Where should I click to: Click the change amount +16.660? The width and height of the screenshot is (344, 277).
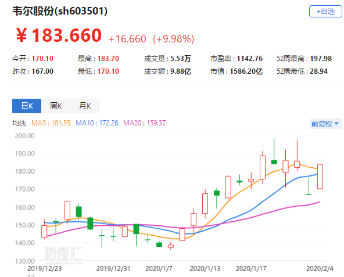click(127, 39)
